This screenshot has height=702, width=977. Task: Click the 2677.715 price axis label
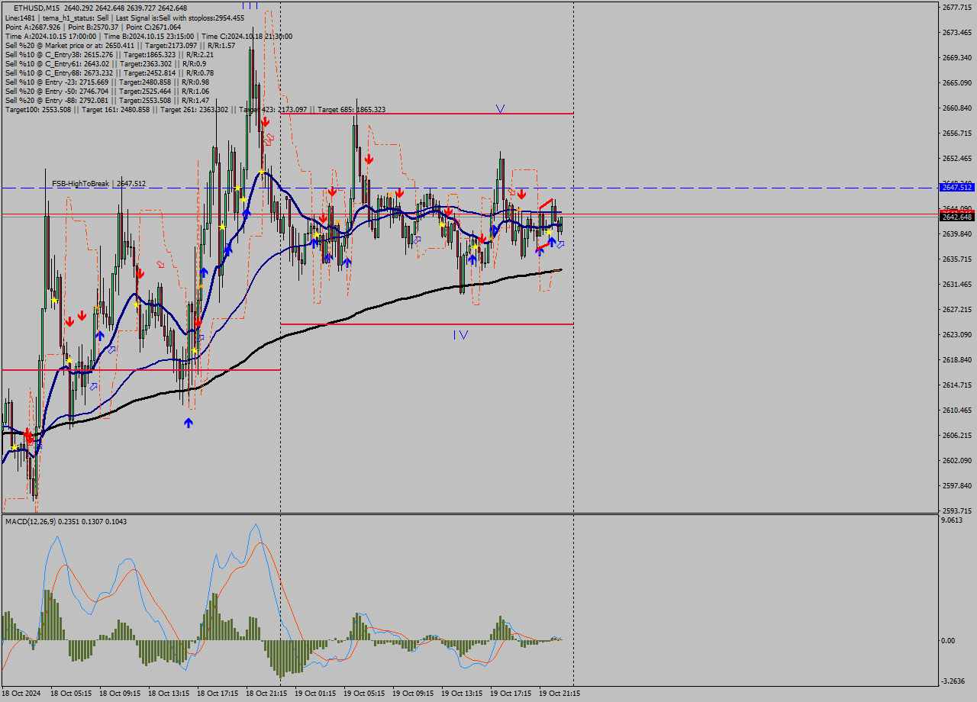click(956, 8)
